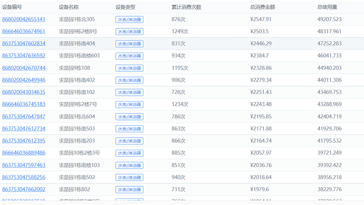Select device name 求是园1栋北604
This screenshot has height=205, width=364.
click(x=77, y=116)
